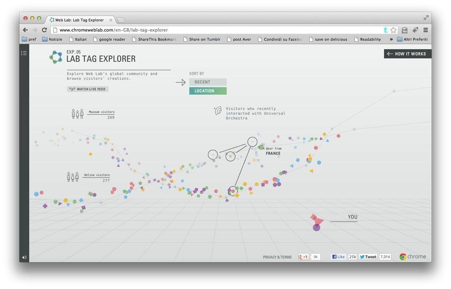The image size is (451, 289).
Task: Open the Privacy & Terms link
Action: click(277, 257)
